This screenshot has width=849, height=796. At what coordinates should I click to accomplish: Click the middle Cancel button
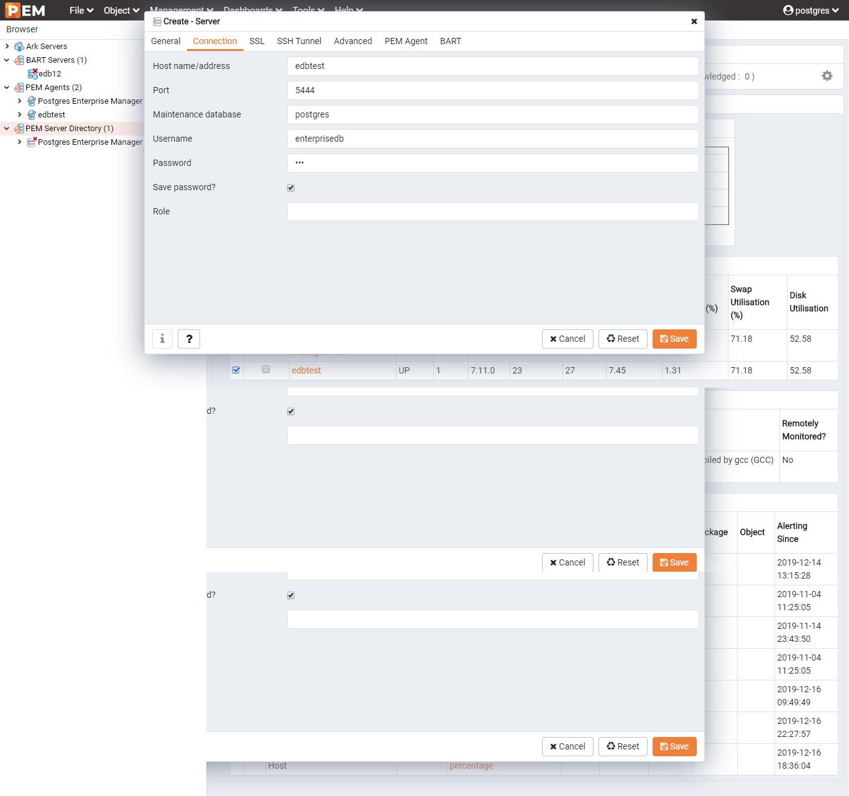tap(567, 562)
